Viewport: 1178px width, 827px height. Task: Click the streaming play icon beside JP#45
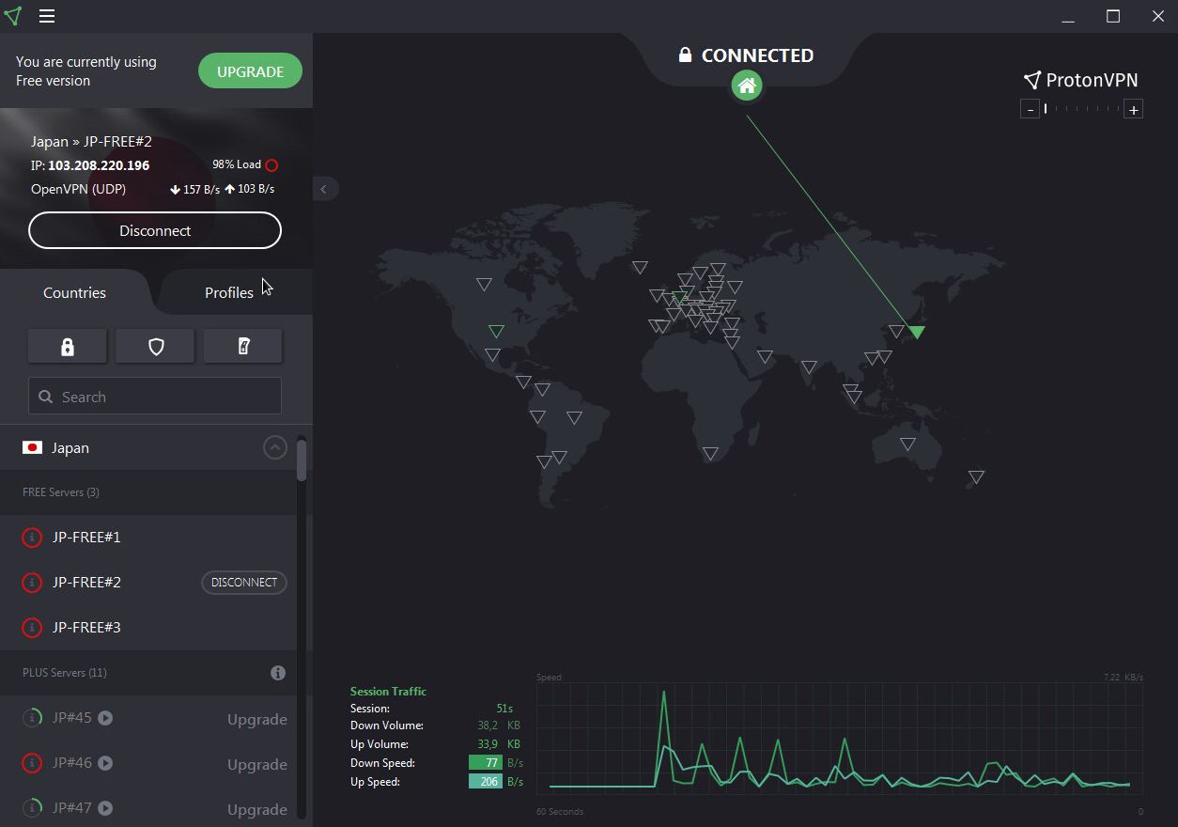pyautogui.click(x=106, y=718)
